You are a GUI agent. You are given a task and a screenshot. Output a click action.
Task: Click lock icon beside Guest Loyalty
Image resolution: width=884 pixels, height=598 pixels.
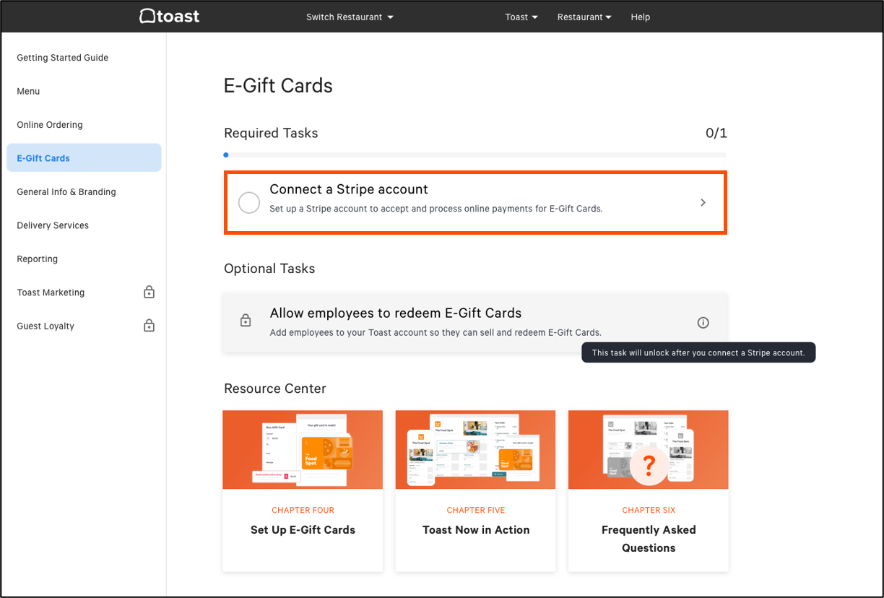(149, 326)
